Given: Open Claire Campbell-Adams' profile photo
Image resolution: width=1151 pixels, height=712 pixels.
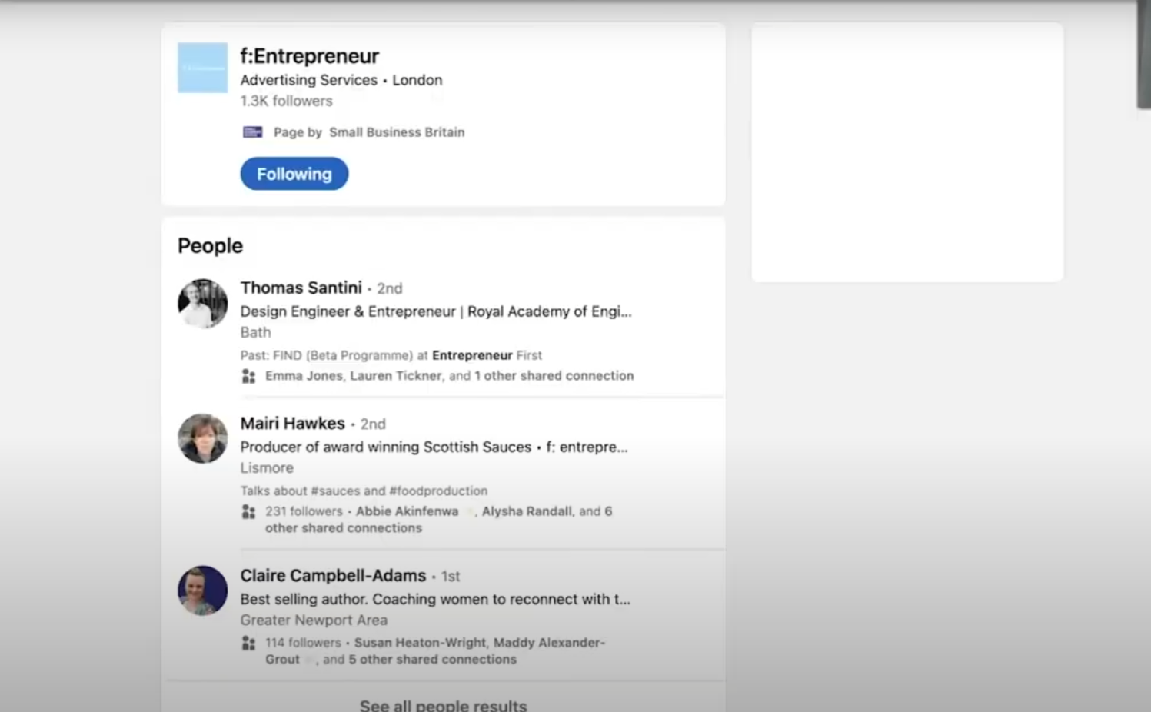Looking at the screenshot, I should (x=202, y=591).
